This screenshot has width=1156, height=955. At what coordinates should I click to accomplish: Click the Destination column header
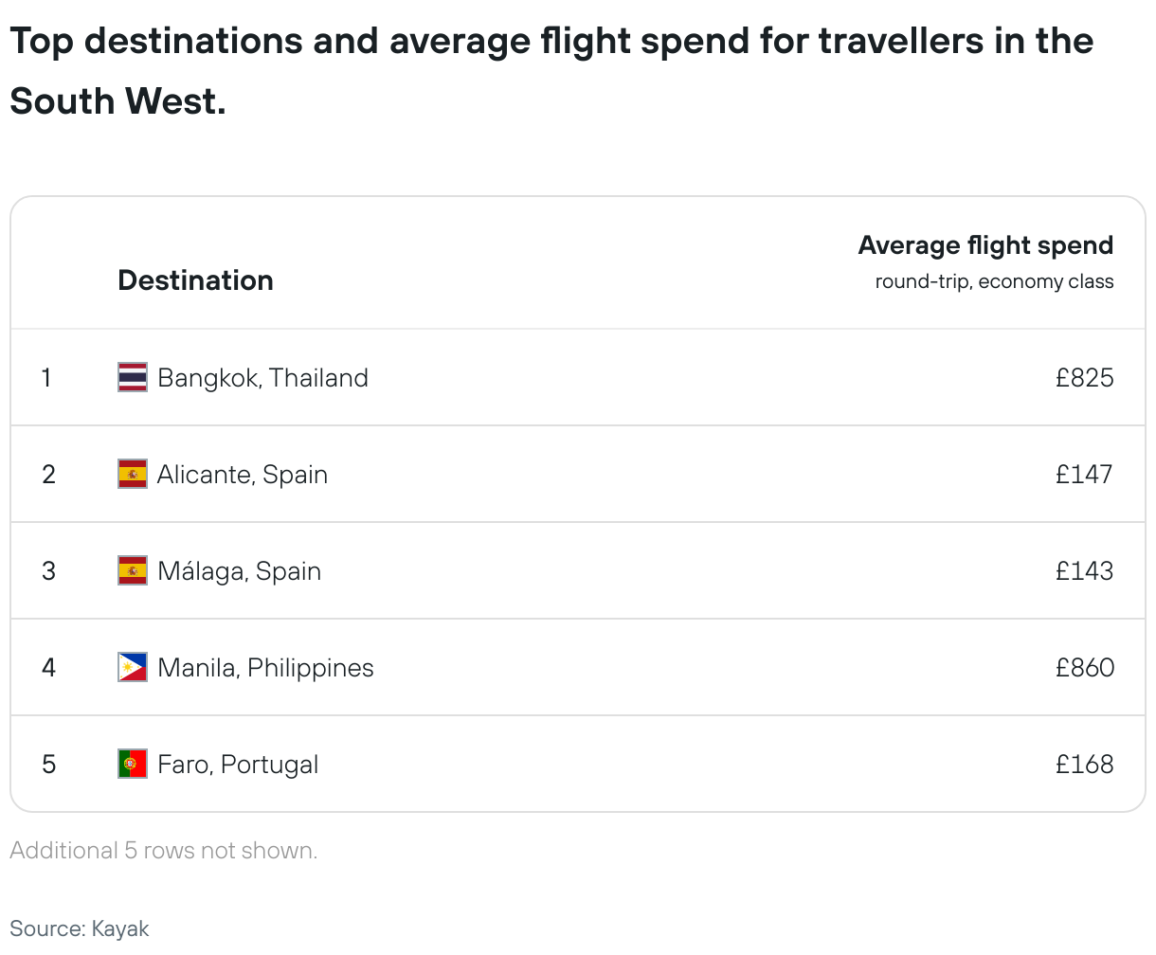pyautogui.click(x=195, y=280)
